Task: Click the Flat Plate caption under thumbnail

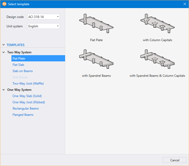Action: pos(96,40)
